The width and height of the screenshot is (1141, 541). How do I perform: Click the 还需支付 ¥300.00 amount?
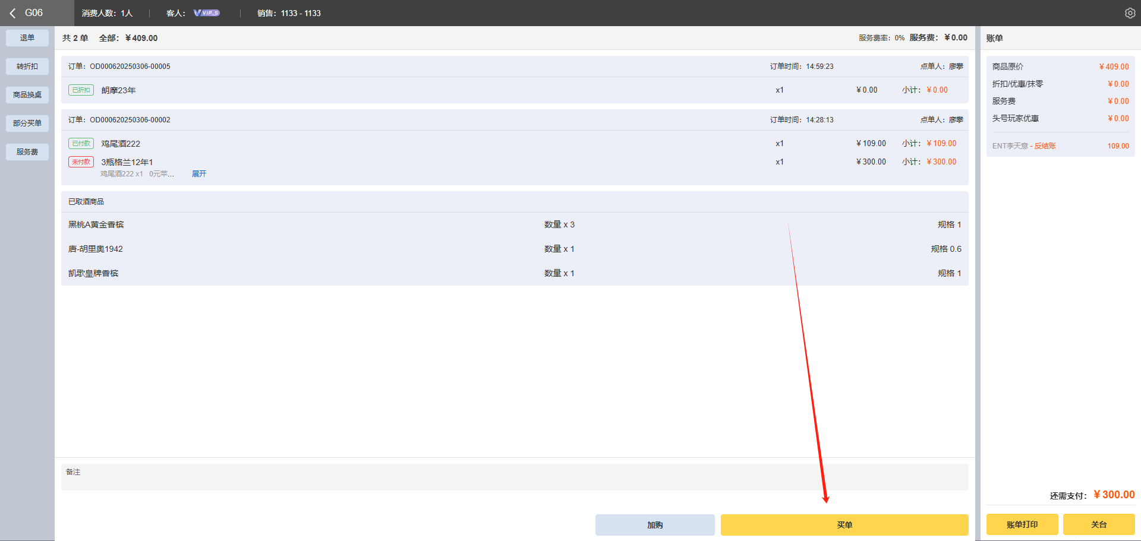pos(1114,495)
